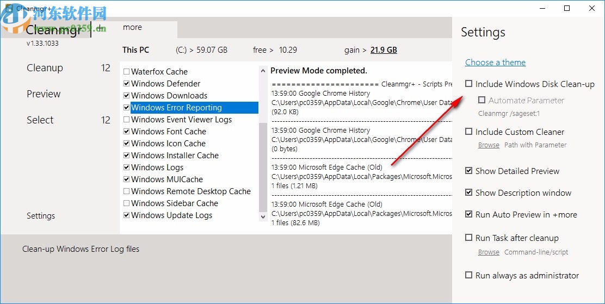Image resolution: width=605 pixels, height=304 pixels.
Task: Click the Path with Parameter field
Action: pos(535,145)
